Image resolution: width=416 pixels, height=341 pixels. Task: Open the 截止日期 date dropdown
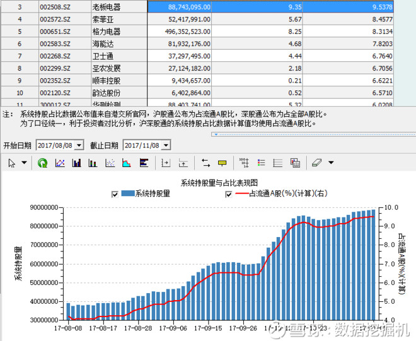tap(166, 146)
